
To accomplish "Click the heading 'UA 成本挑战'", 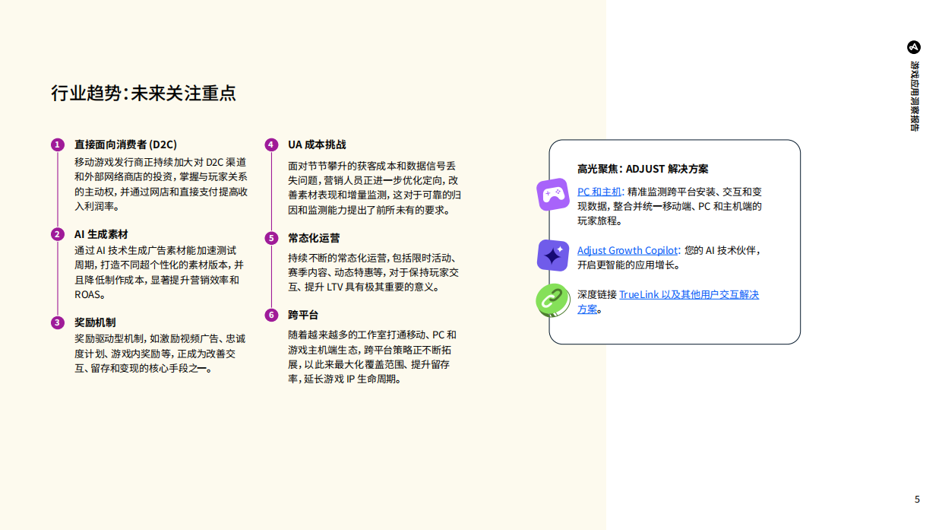I will [317, 144].
